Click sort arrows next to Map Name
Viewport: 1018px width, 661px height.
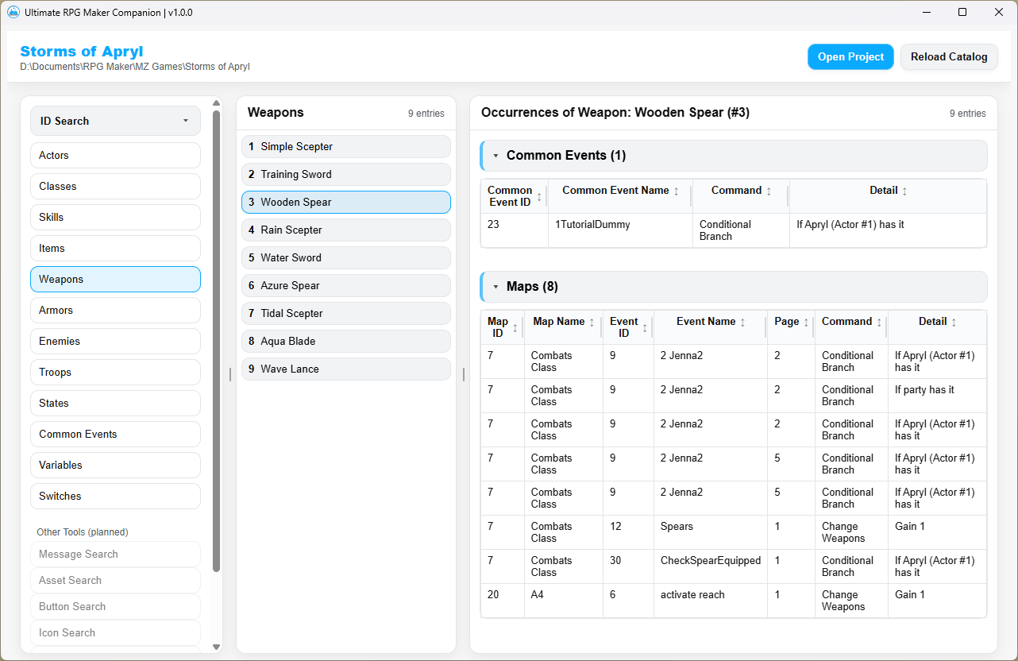(592, 323)
